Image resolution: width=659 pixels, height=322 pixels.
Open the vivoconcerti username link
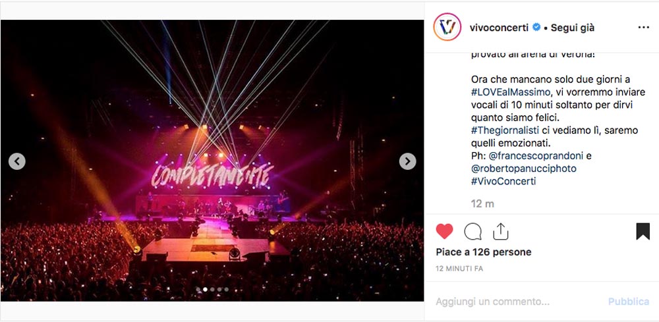(x=499, y=28)
